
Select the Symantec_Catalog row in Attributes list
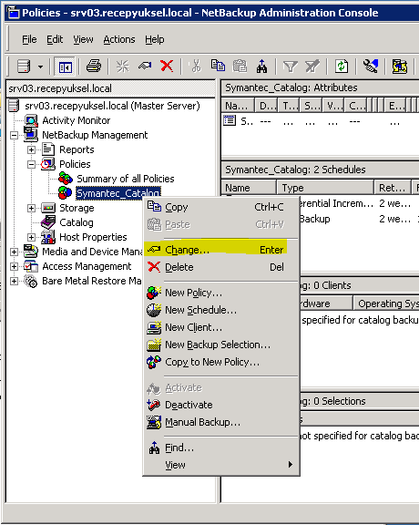[320, 121]
